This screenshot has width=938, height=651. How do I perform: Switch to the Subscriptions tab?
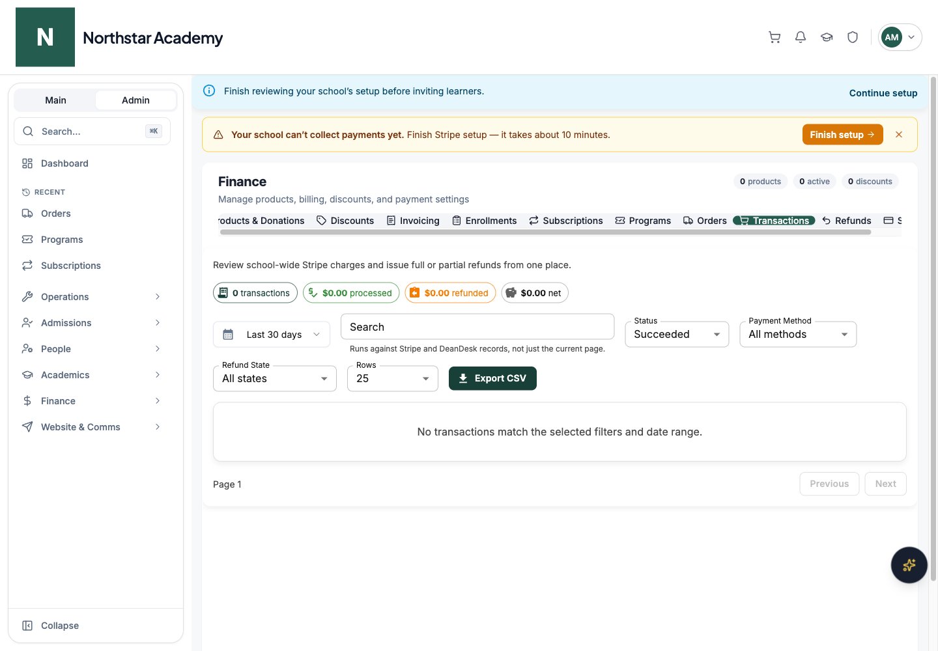566,221
